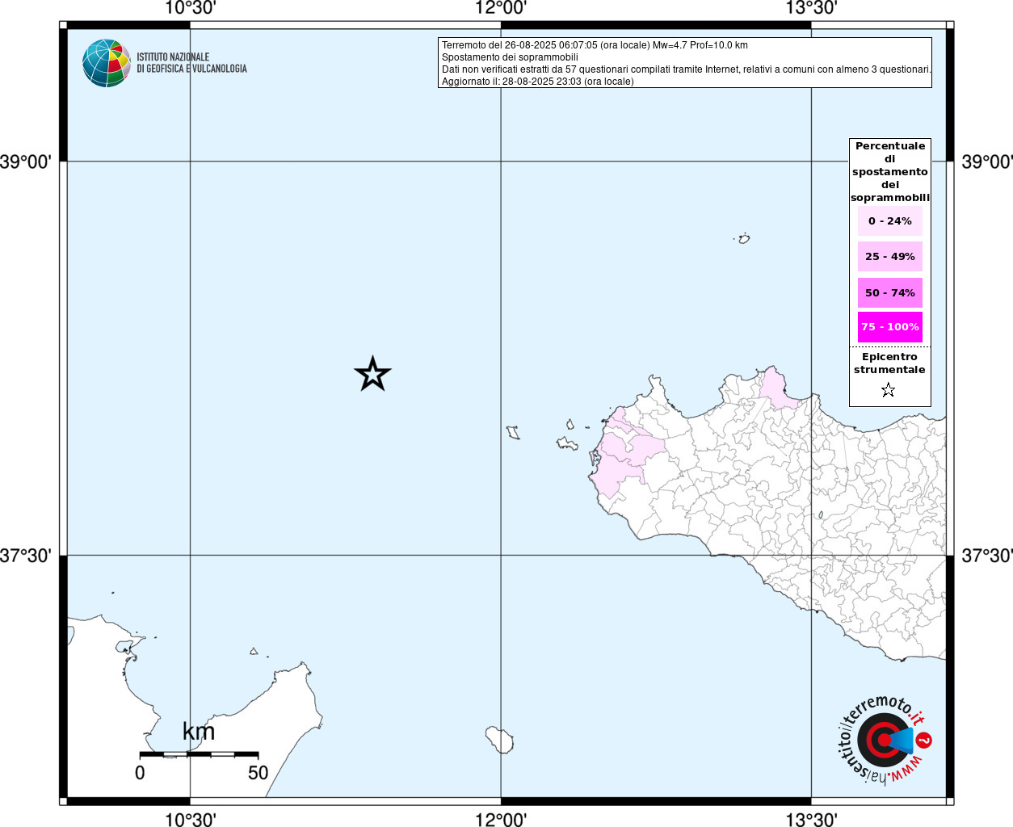Screen dimensions: 1013x827
Task: Click the top 12°00' longitude label
Action: pos(501,8)
